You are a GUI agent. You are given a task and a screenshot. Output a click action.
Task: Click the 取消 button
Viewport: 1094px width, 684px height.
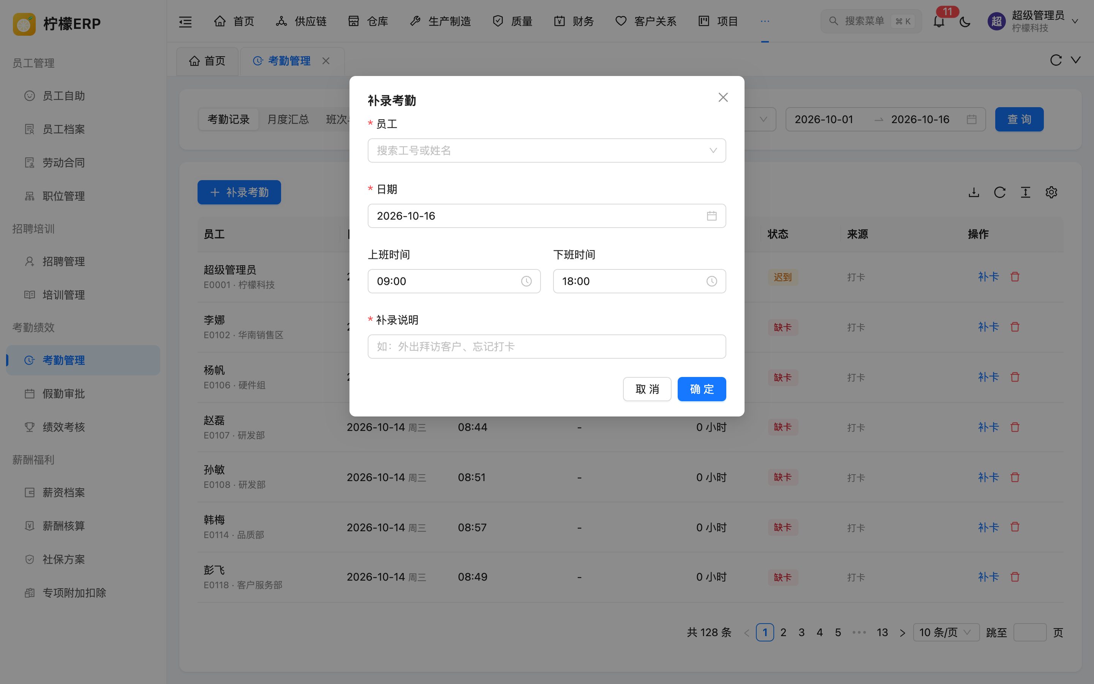point(647,389)
